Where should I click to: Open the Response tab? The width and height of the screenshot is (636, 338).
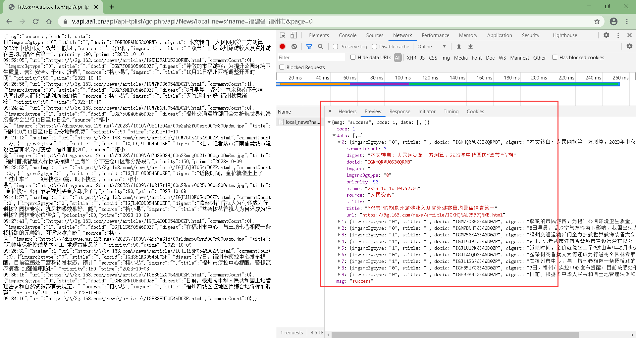[x=399, y=112]
